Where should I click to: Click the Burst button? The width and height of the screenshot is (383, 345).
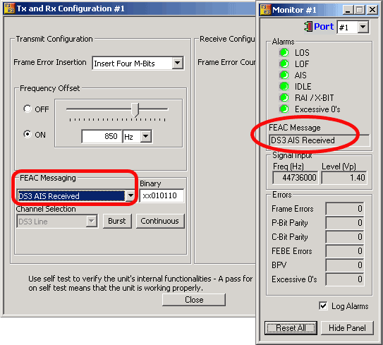point(117,221)
